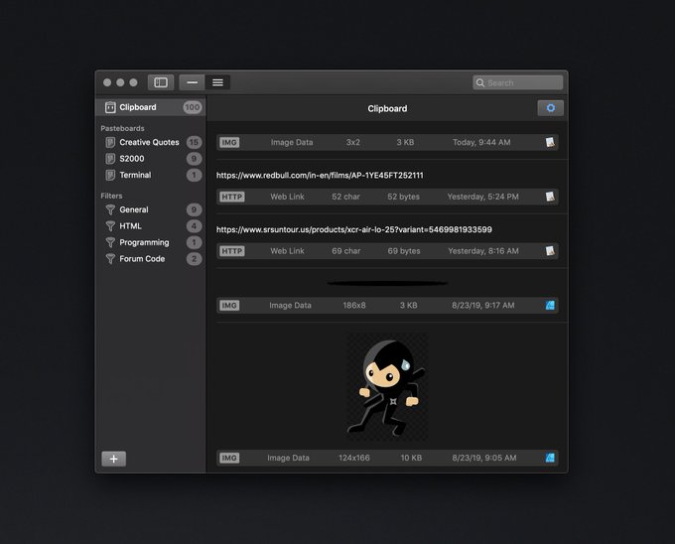This screenshot has width=675, height=544.
Task: Click the HTTP tag on the 52 char link
Action: [232, 197]
